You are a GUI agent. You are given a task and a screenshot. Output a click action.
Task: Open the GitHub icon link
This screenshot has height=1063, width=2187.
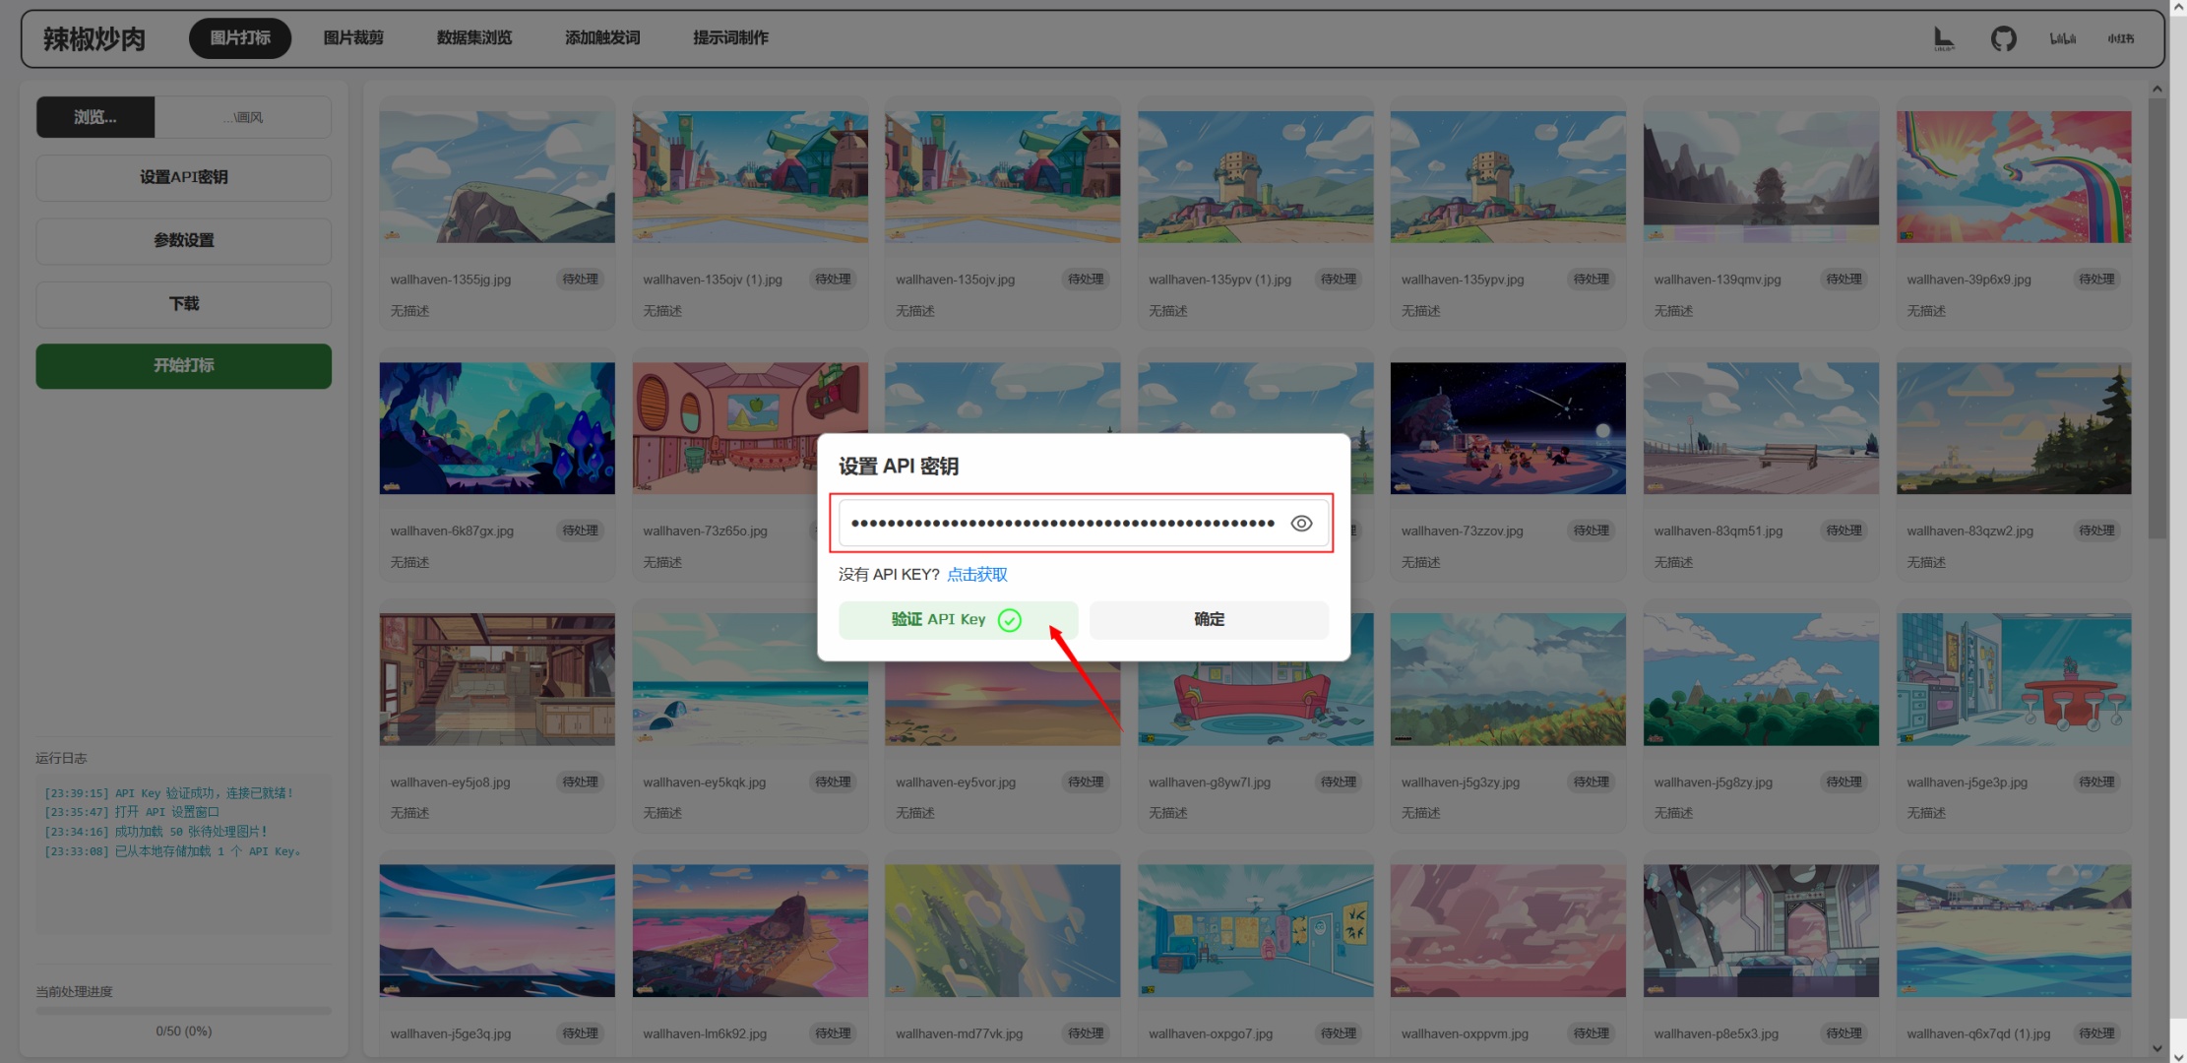point(2003,38)
